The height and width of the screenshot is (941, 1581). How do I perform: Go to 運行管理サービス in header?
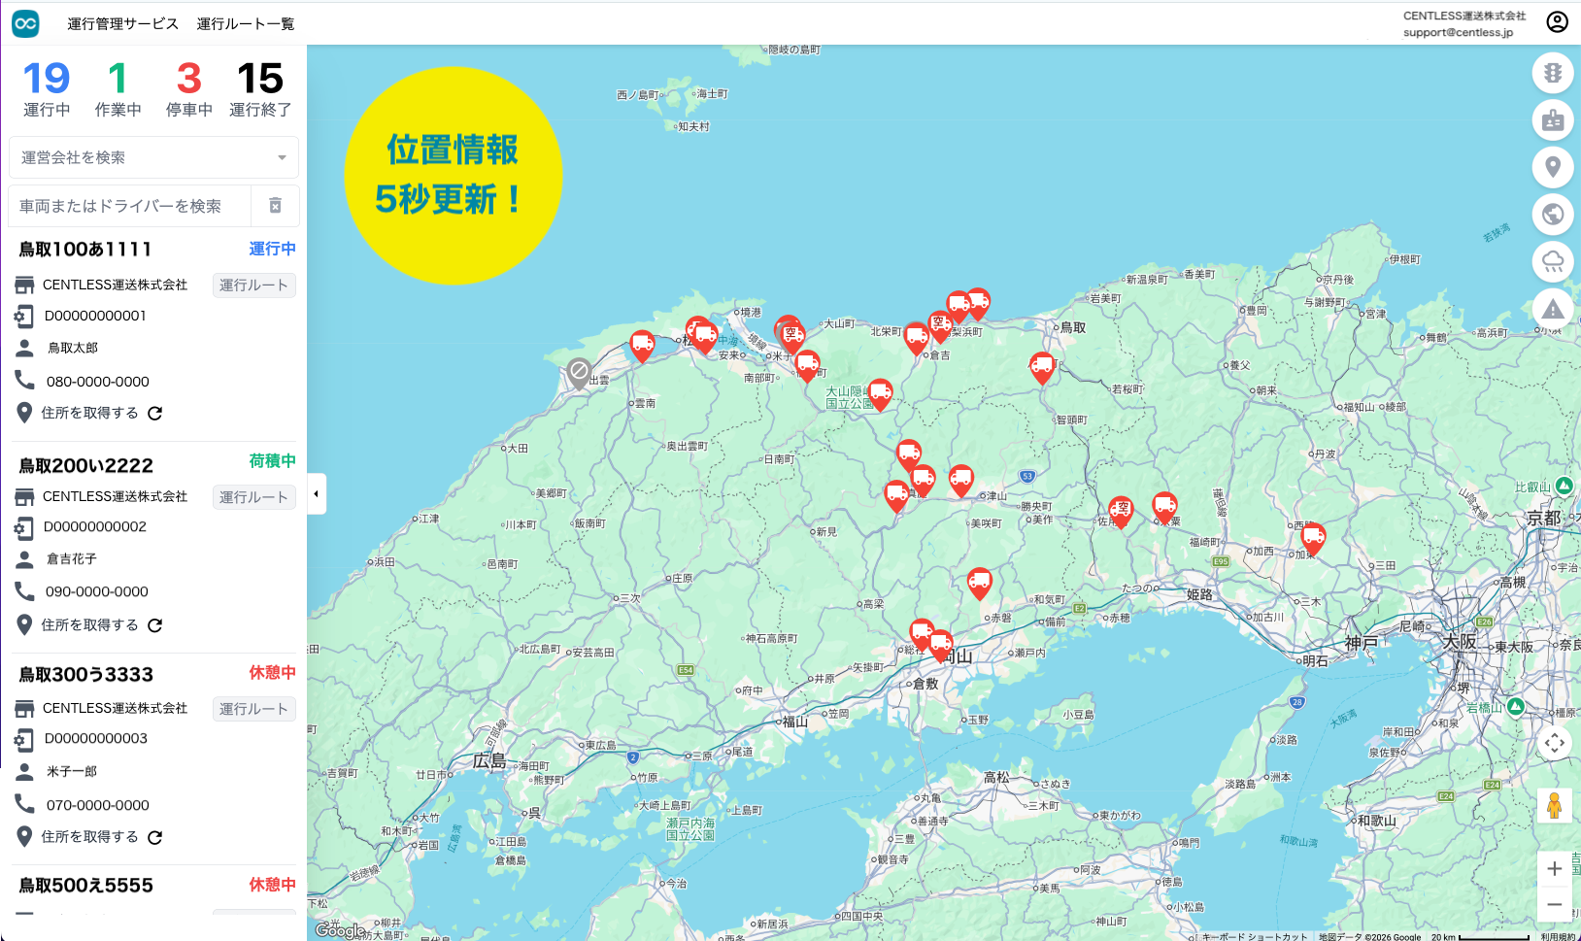122,23
